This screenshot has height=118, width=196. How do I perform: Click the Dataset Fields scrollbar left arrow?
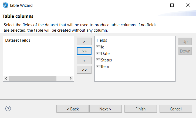click(6, 78)
